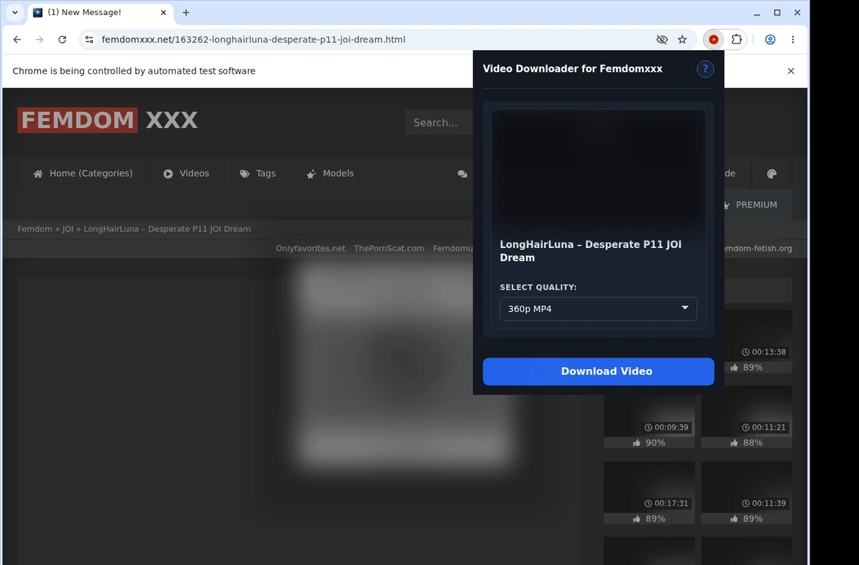Click the address bar URL
Viewport: 859px width, 565px height.
pyautogui.click(x=253, y=40)
